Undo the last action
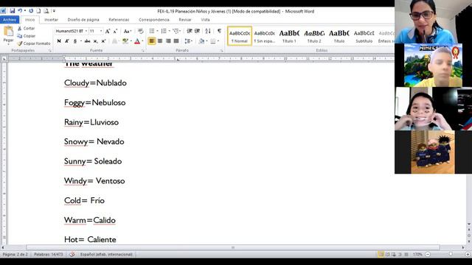Image resolution: width=472 pixels, height=265 pixels. [x=20, y=11]
